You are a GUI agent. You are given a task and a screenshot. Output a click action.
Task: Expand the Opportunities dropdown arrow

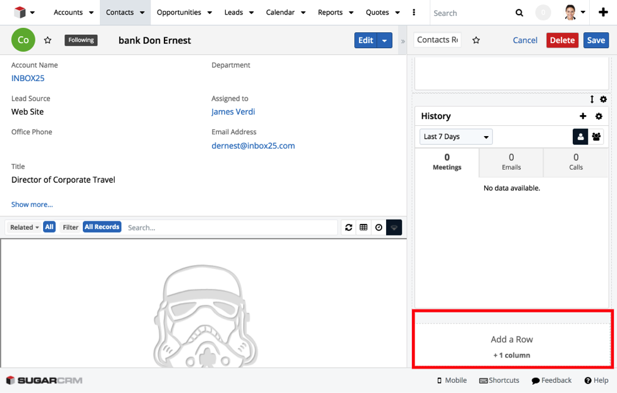point(209,13)
